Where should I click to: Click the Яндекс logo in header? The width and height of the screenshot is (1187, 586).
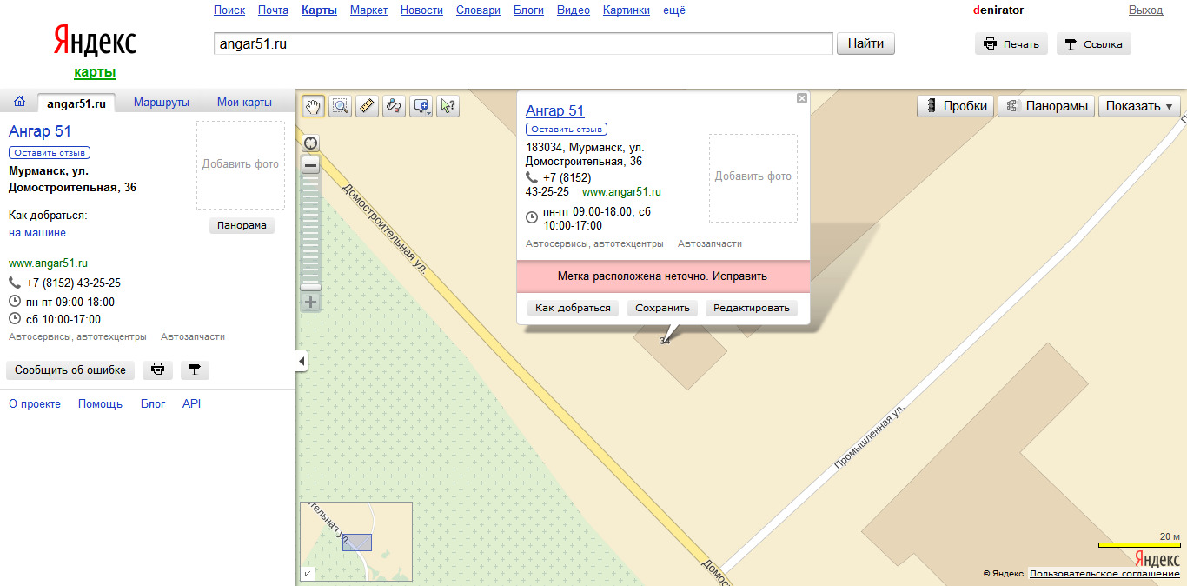click(x=95, y=42)
